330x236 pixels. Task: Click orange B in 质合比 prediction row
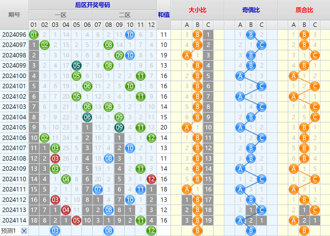(x=304, y=231)
